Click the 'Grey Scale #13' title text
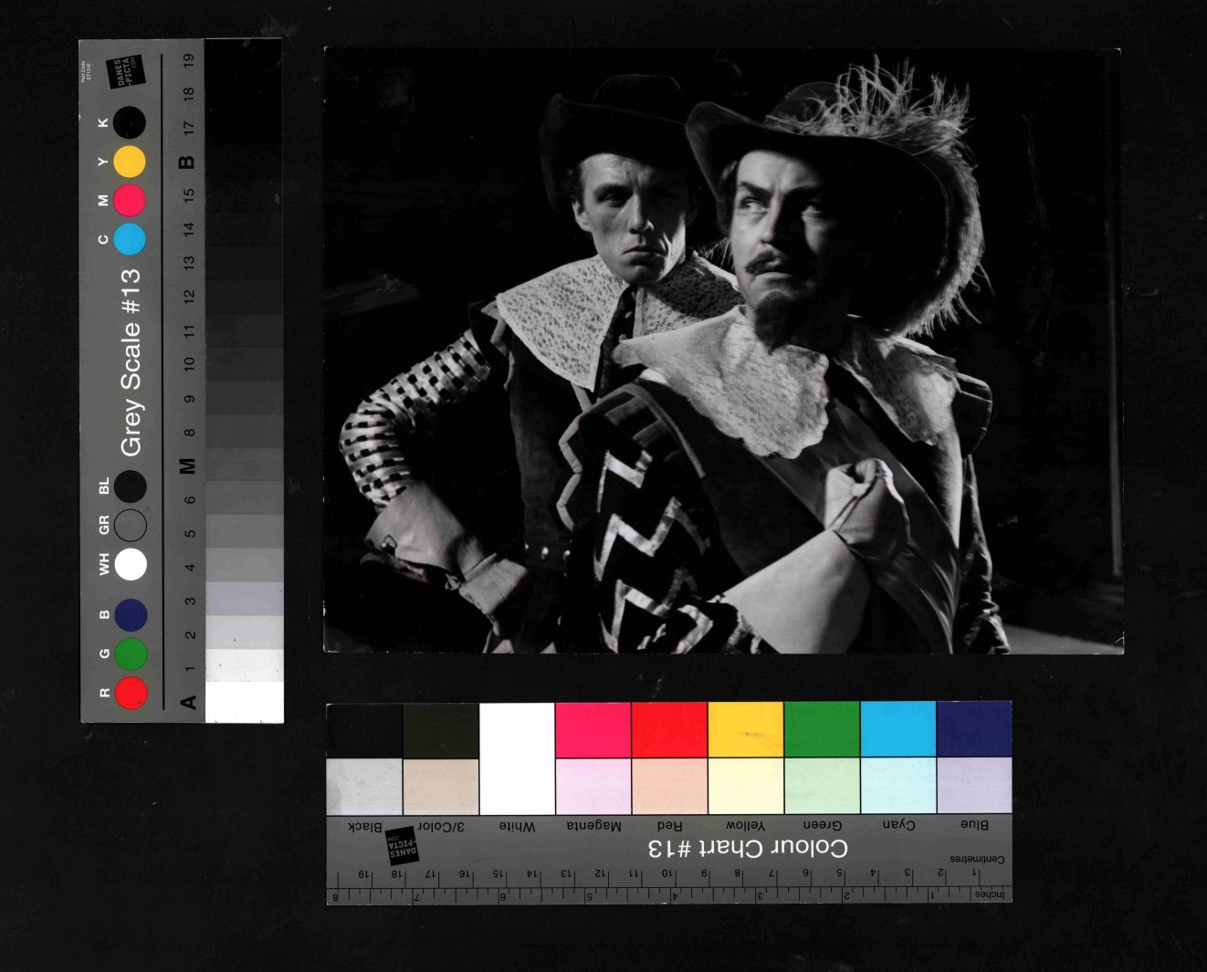This screenshot has height=972, width=1207. tap(131, 362)
